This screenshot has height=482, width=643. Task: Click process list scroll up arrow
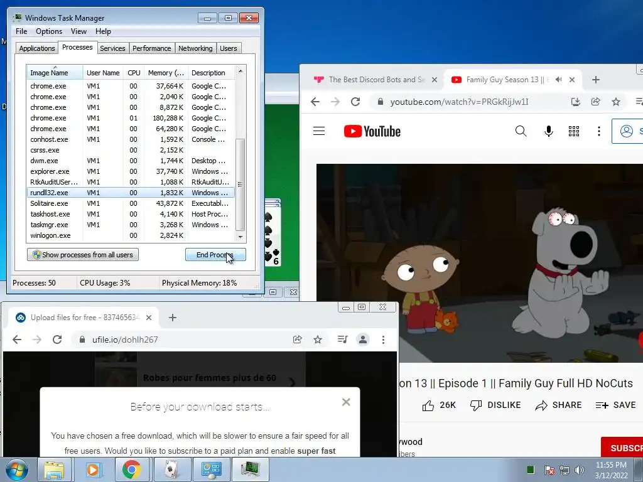point(240,71)
